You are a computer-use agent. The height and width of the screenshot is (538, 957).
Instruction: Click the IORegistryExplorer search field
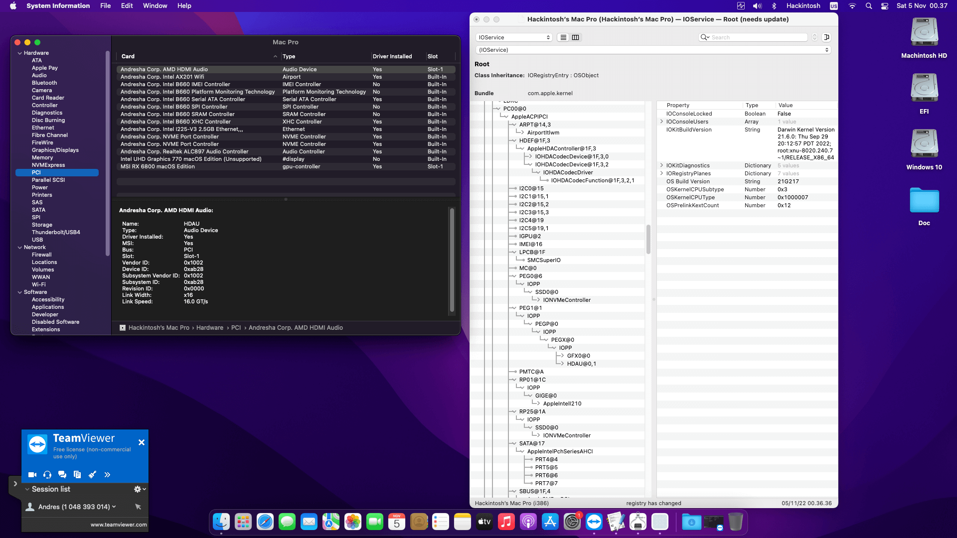click(x=754, y=37)
